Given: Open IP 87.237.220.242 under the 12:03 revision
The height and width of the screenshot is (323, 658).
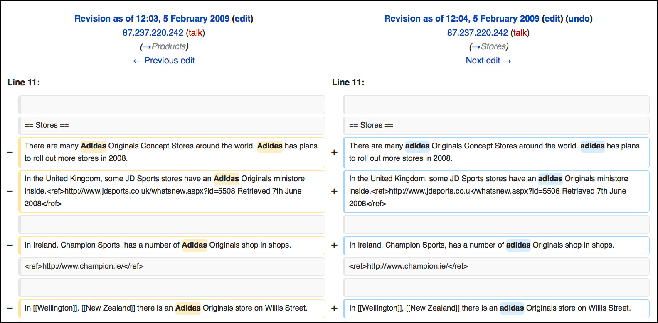Looking at the screenshot, I should pyautogui.click(x=153, y=33).
